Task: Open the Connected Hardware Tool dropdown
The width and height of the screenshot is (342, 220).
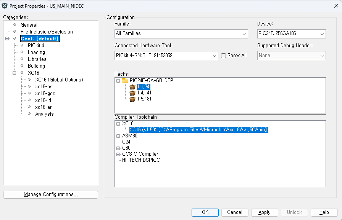Action: pyautogui.click(x=166, y=56)
